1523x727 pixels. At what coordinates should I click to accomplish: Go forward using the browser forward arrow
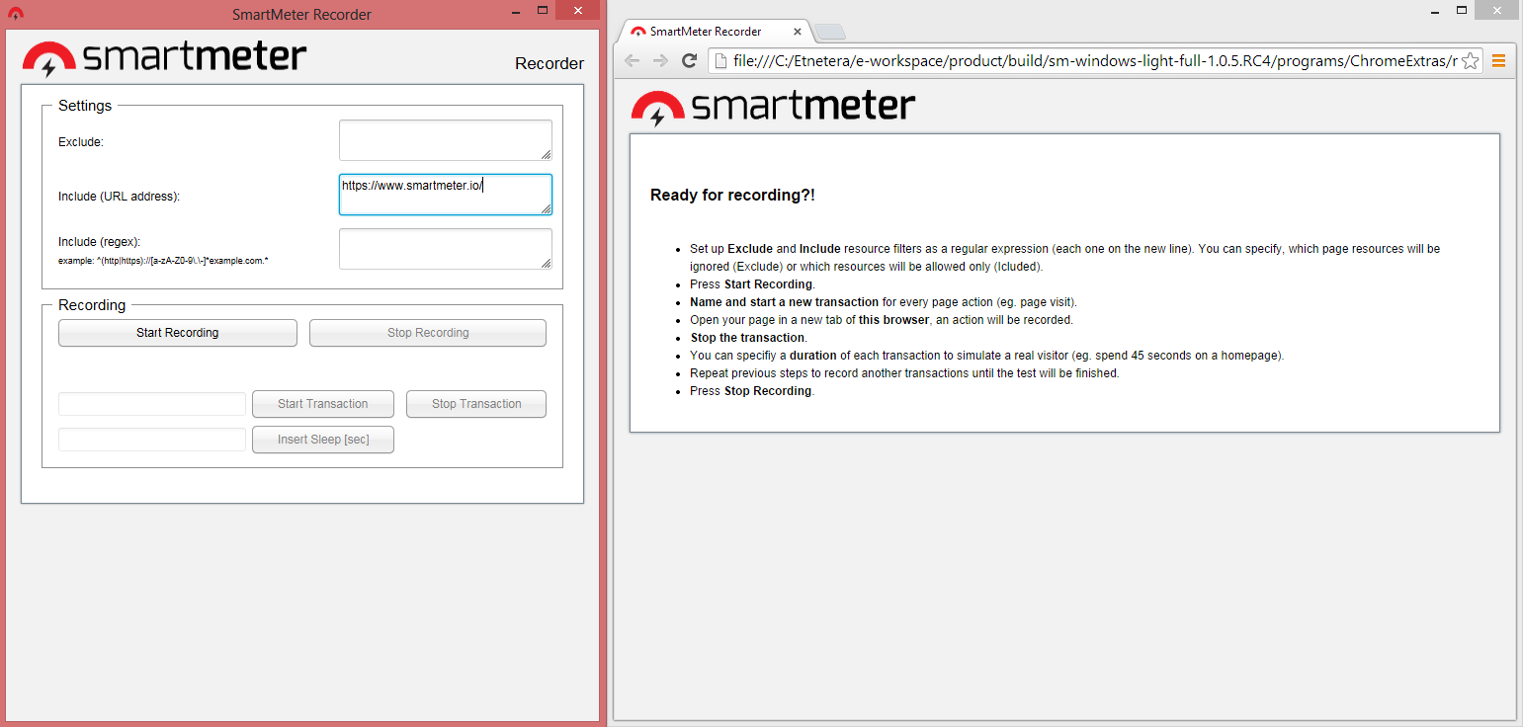point(661,61)
